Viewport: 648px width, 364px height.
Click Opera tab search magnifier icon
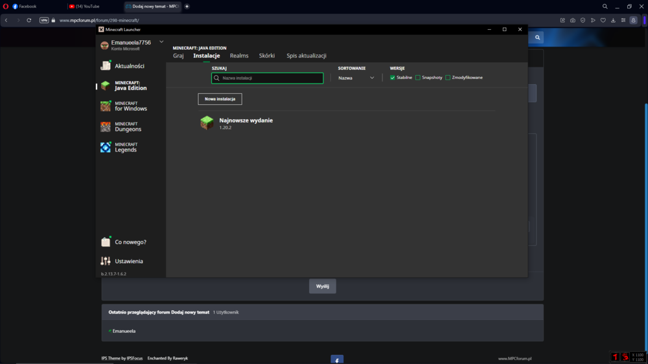coord(605,6)
